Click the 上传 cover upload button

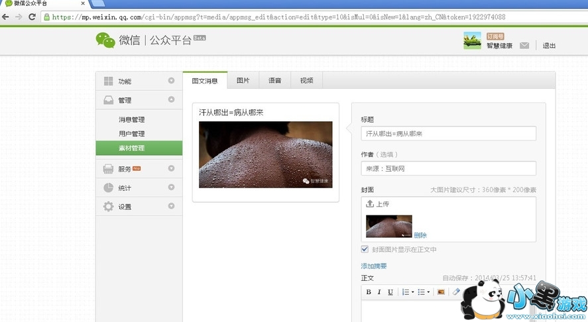(x=378, y=203)
